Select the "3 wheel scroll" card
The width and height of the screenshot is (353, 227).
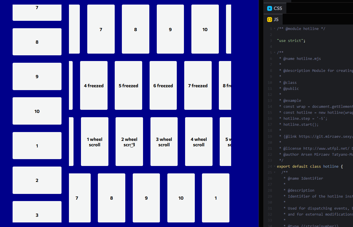click(x=164, y=142)
